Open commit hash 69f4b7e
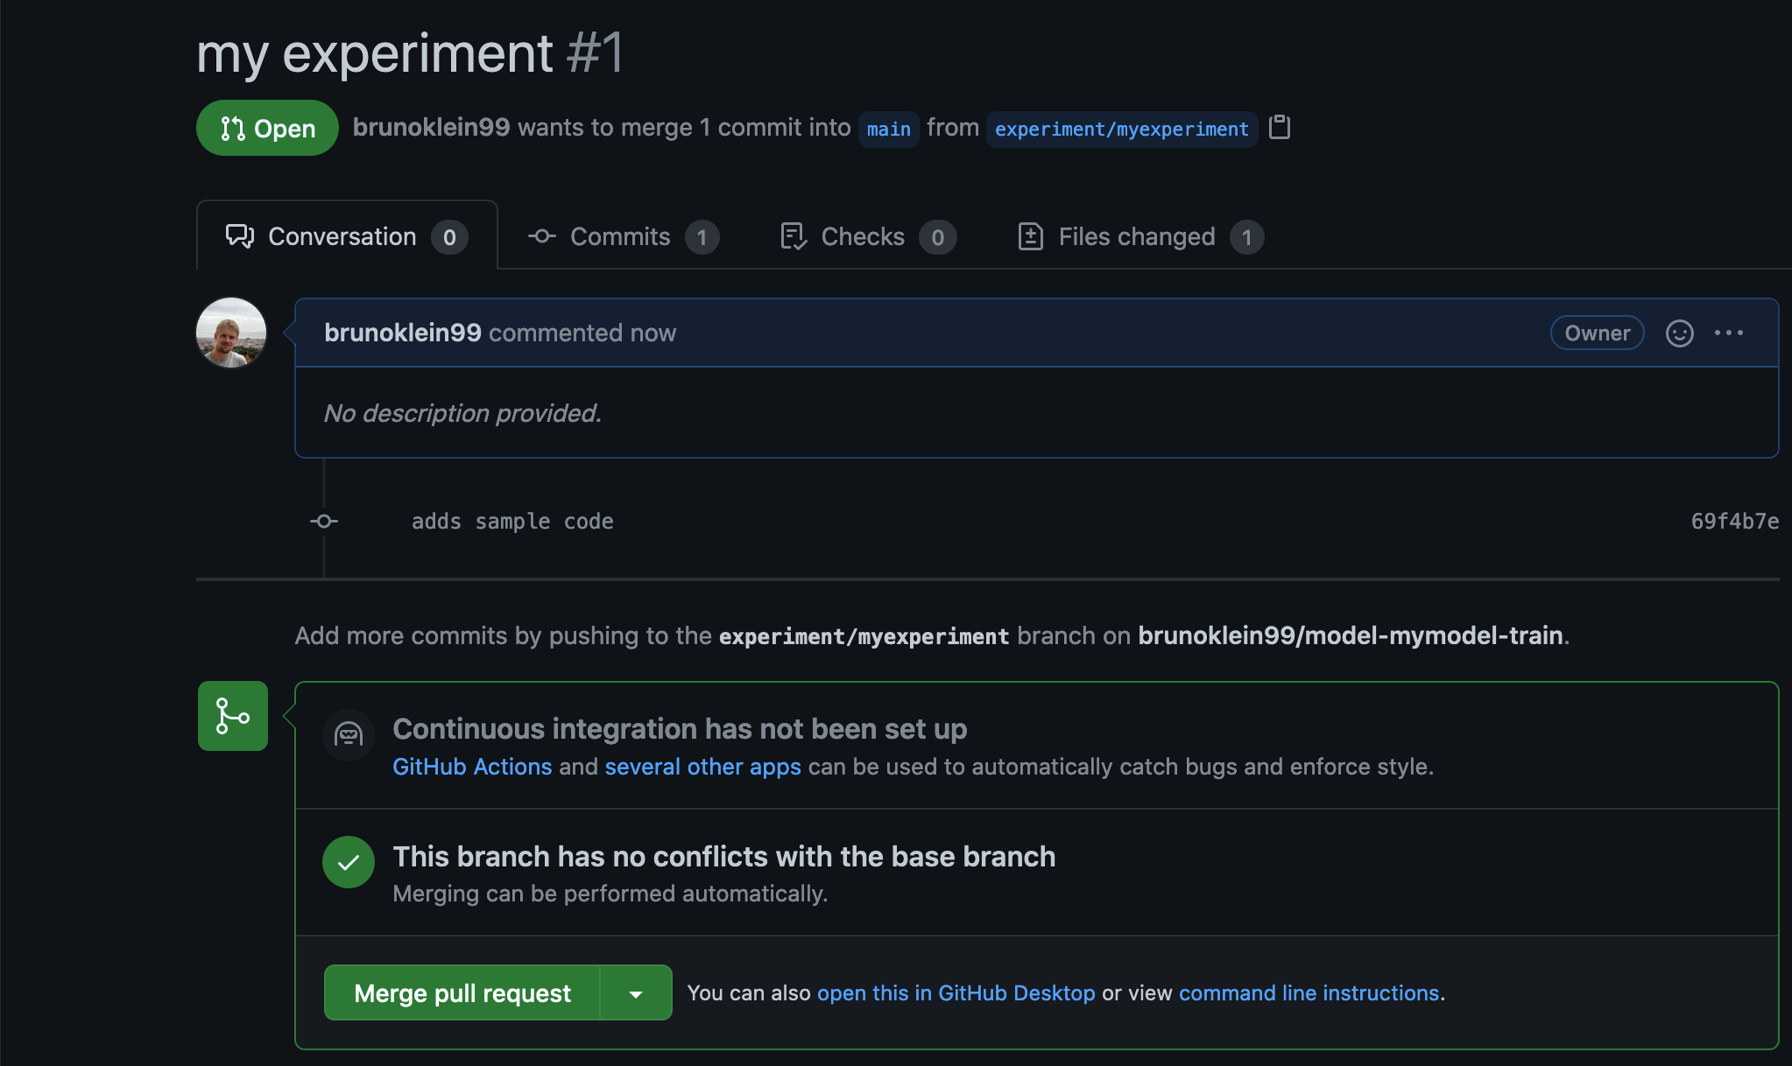Viewport: 1792px width, 1066px height. (1733, 522)
